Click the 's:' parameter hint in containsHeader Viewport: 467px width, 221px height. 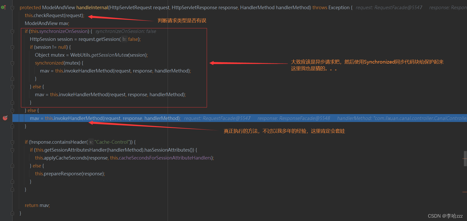(x=91, y=142)
